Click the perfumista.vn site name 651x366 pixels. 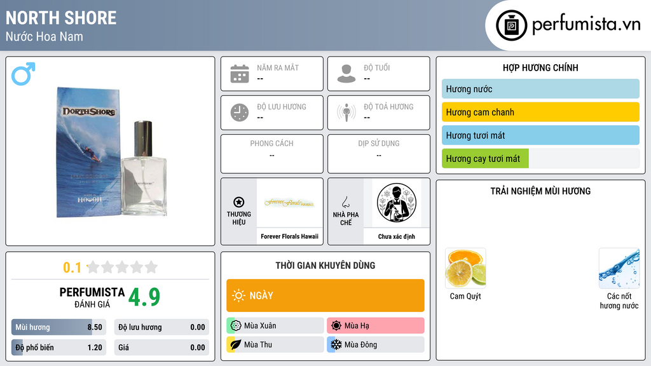click(586, 25)
